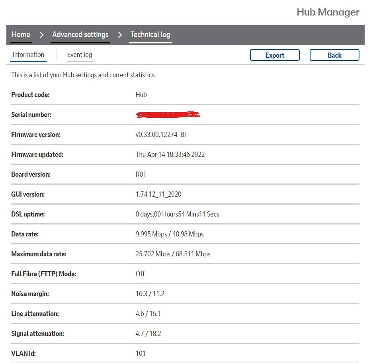Click the Hub Manager heading
375x363 pixels.
click(328, 12)
